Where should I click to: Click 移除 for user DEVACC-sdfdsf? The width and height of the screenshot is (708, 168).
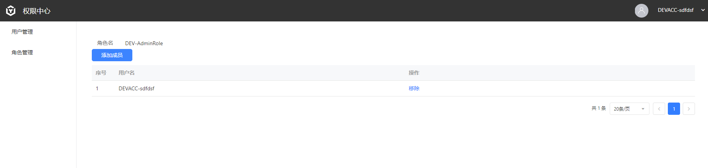click(414, 88)
